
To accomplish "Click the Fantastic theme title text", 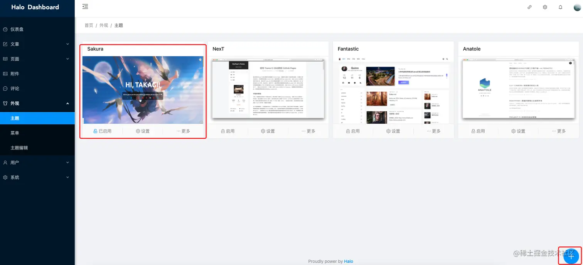I will [348, 49].
